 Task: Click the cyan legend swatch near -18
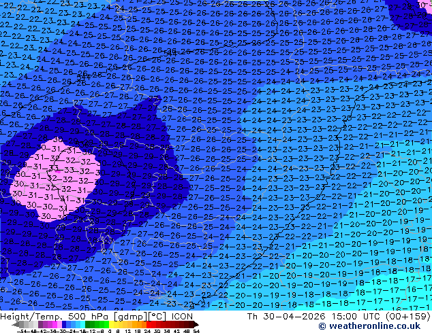click(83, 324)
